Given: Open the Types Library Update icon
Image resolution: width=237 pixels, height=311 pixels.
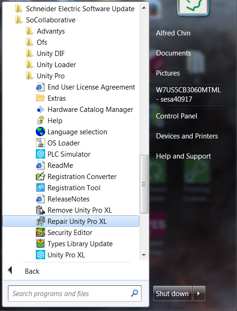Looking at the screenshot, I should click(41, 243).
